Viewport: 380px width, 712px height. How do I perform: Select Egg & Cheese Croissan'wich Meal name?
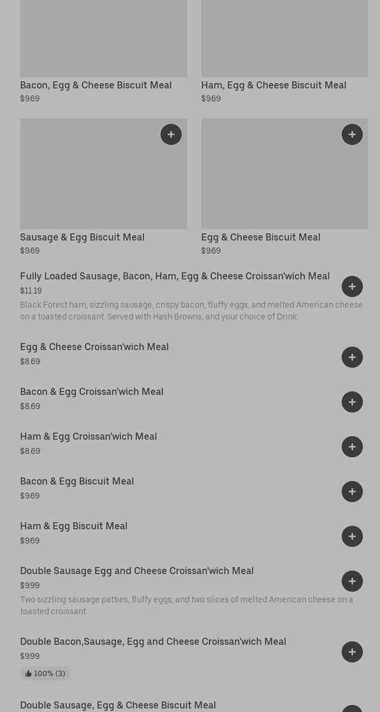pyautogui.click(x=94, y=347)
